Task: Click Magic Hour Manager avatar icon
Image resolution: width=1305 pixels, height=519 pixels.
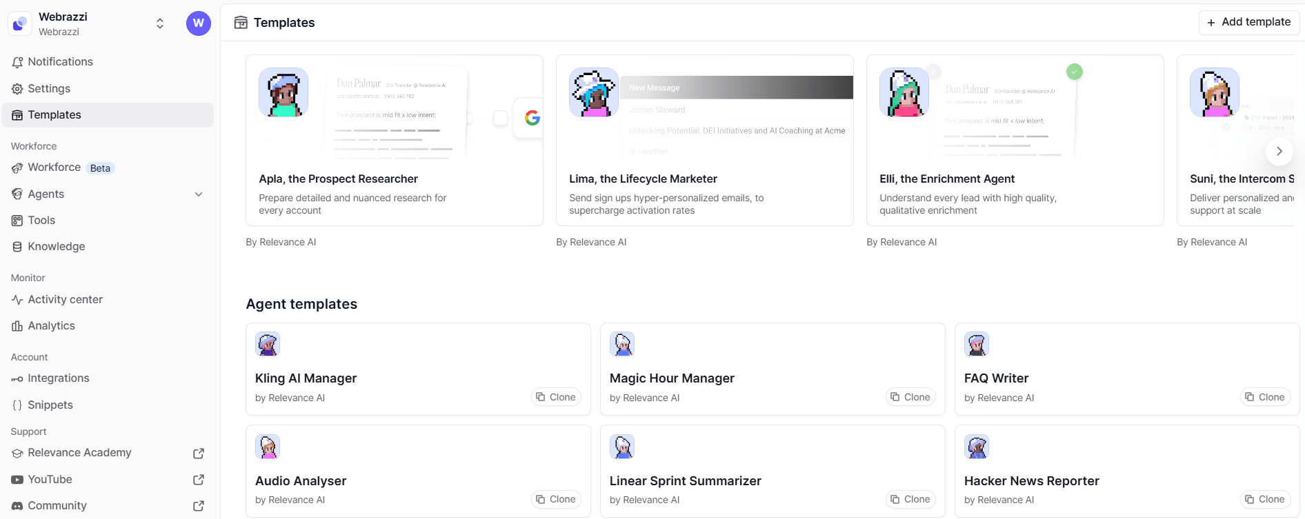Action: (x=622, y=344)
